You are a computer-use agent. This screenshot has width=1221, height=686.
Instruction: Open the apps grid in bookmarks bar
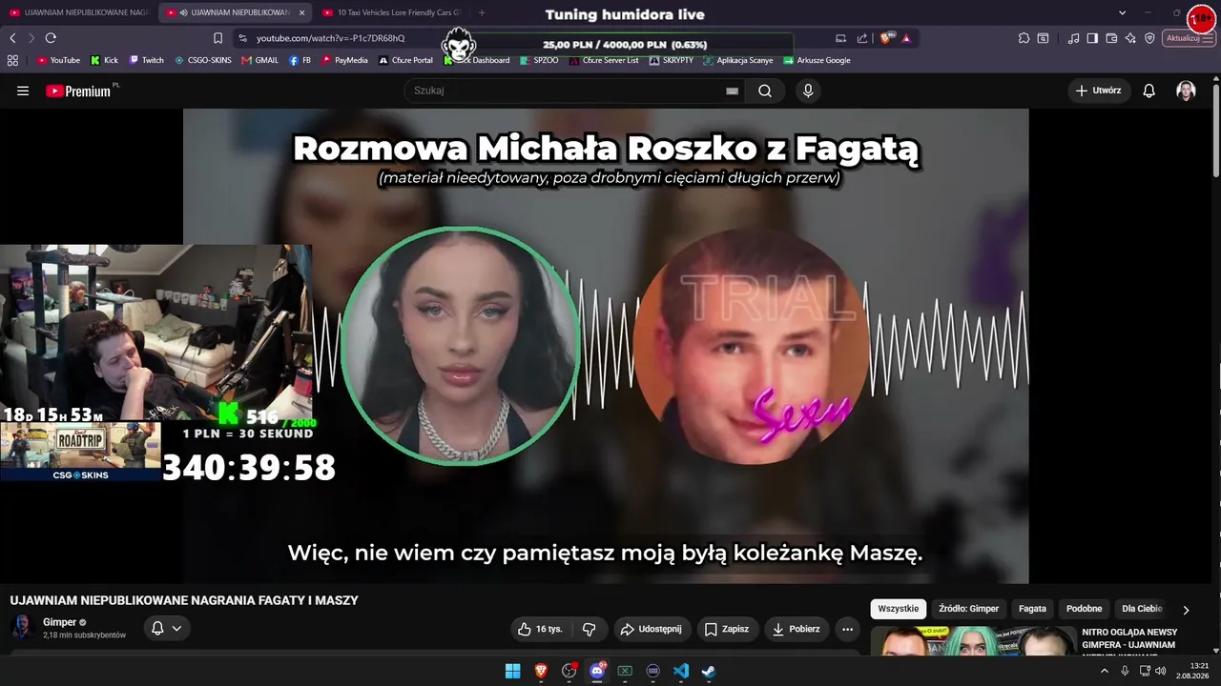12,60
